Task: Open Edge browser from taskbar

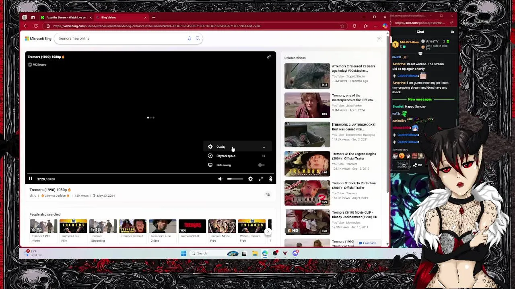Action: point(265,253)
